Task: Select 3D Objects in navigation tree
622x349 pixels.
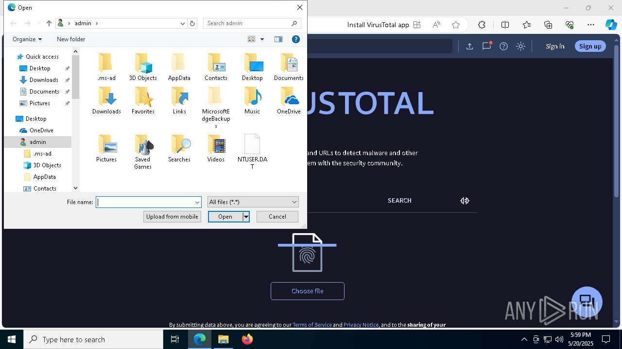Action: tap(47, 165)
